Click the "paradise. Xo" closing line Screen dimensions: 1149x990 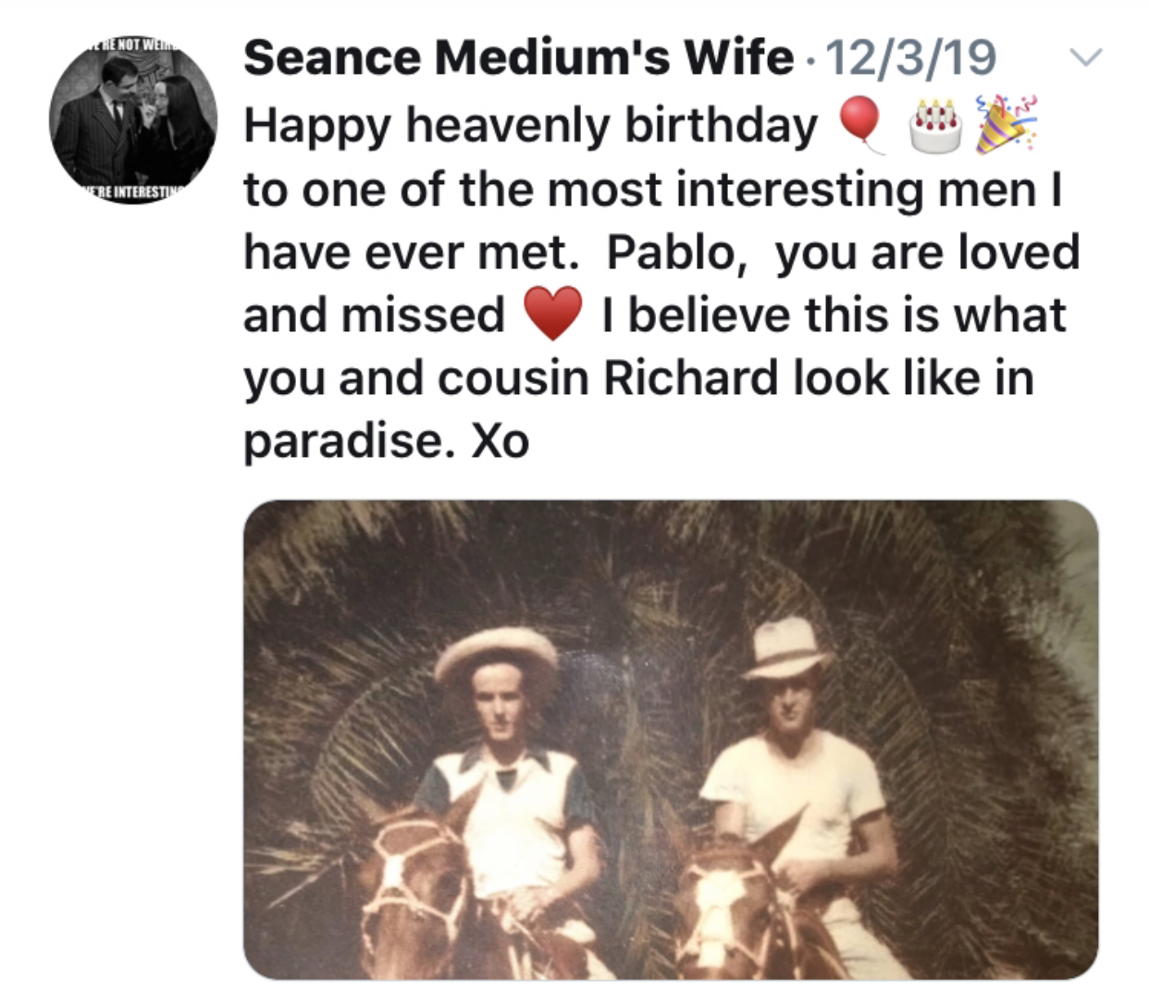386,440
